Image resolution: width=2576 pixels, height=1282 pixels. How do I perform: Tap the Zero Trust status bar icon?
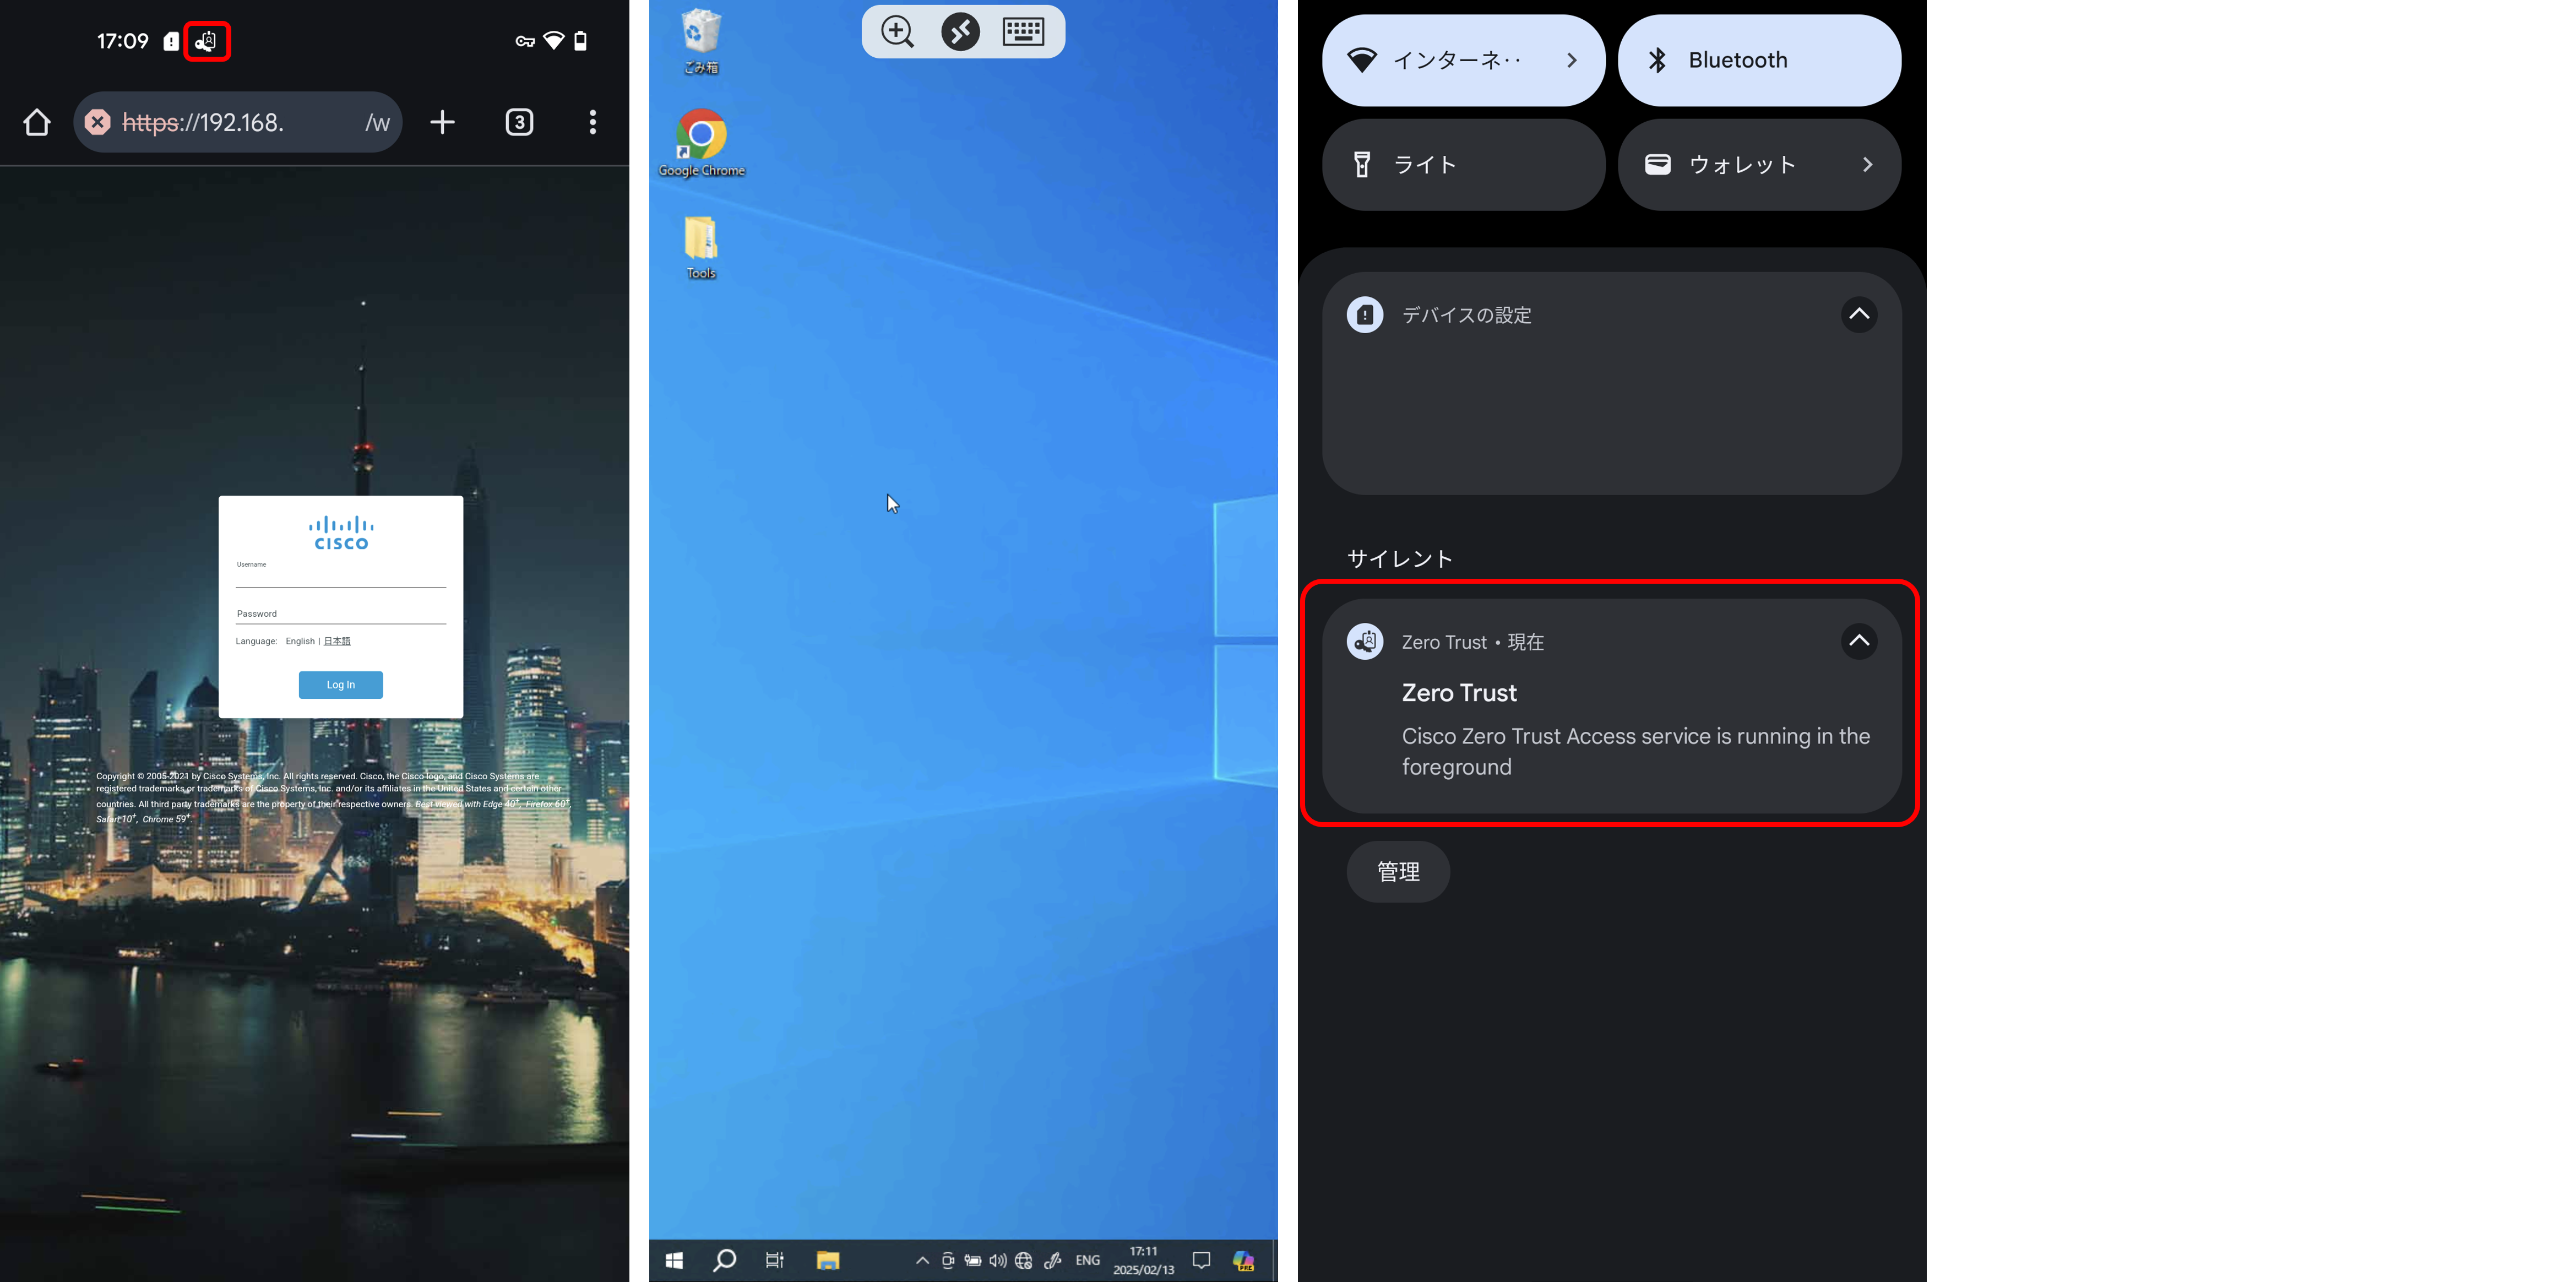207,41
